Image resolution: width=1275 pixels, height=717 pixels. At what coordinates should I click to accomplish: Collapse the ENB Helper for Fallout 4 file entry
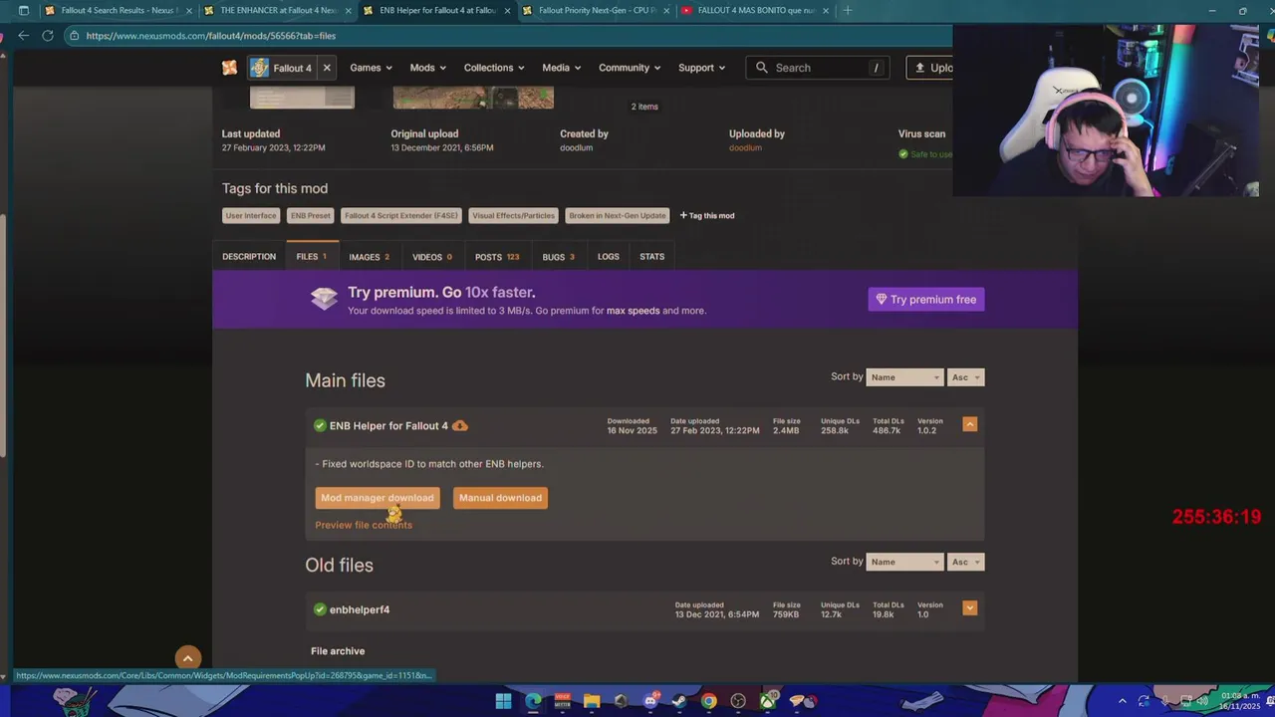(969, 424)
